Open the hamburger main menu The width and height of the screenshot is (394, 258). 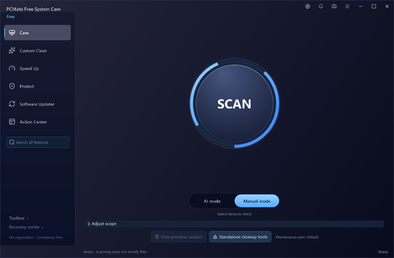(x=347, y=6)
